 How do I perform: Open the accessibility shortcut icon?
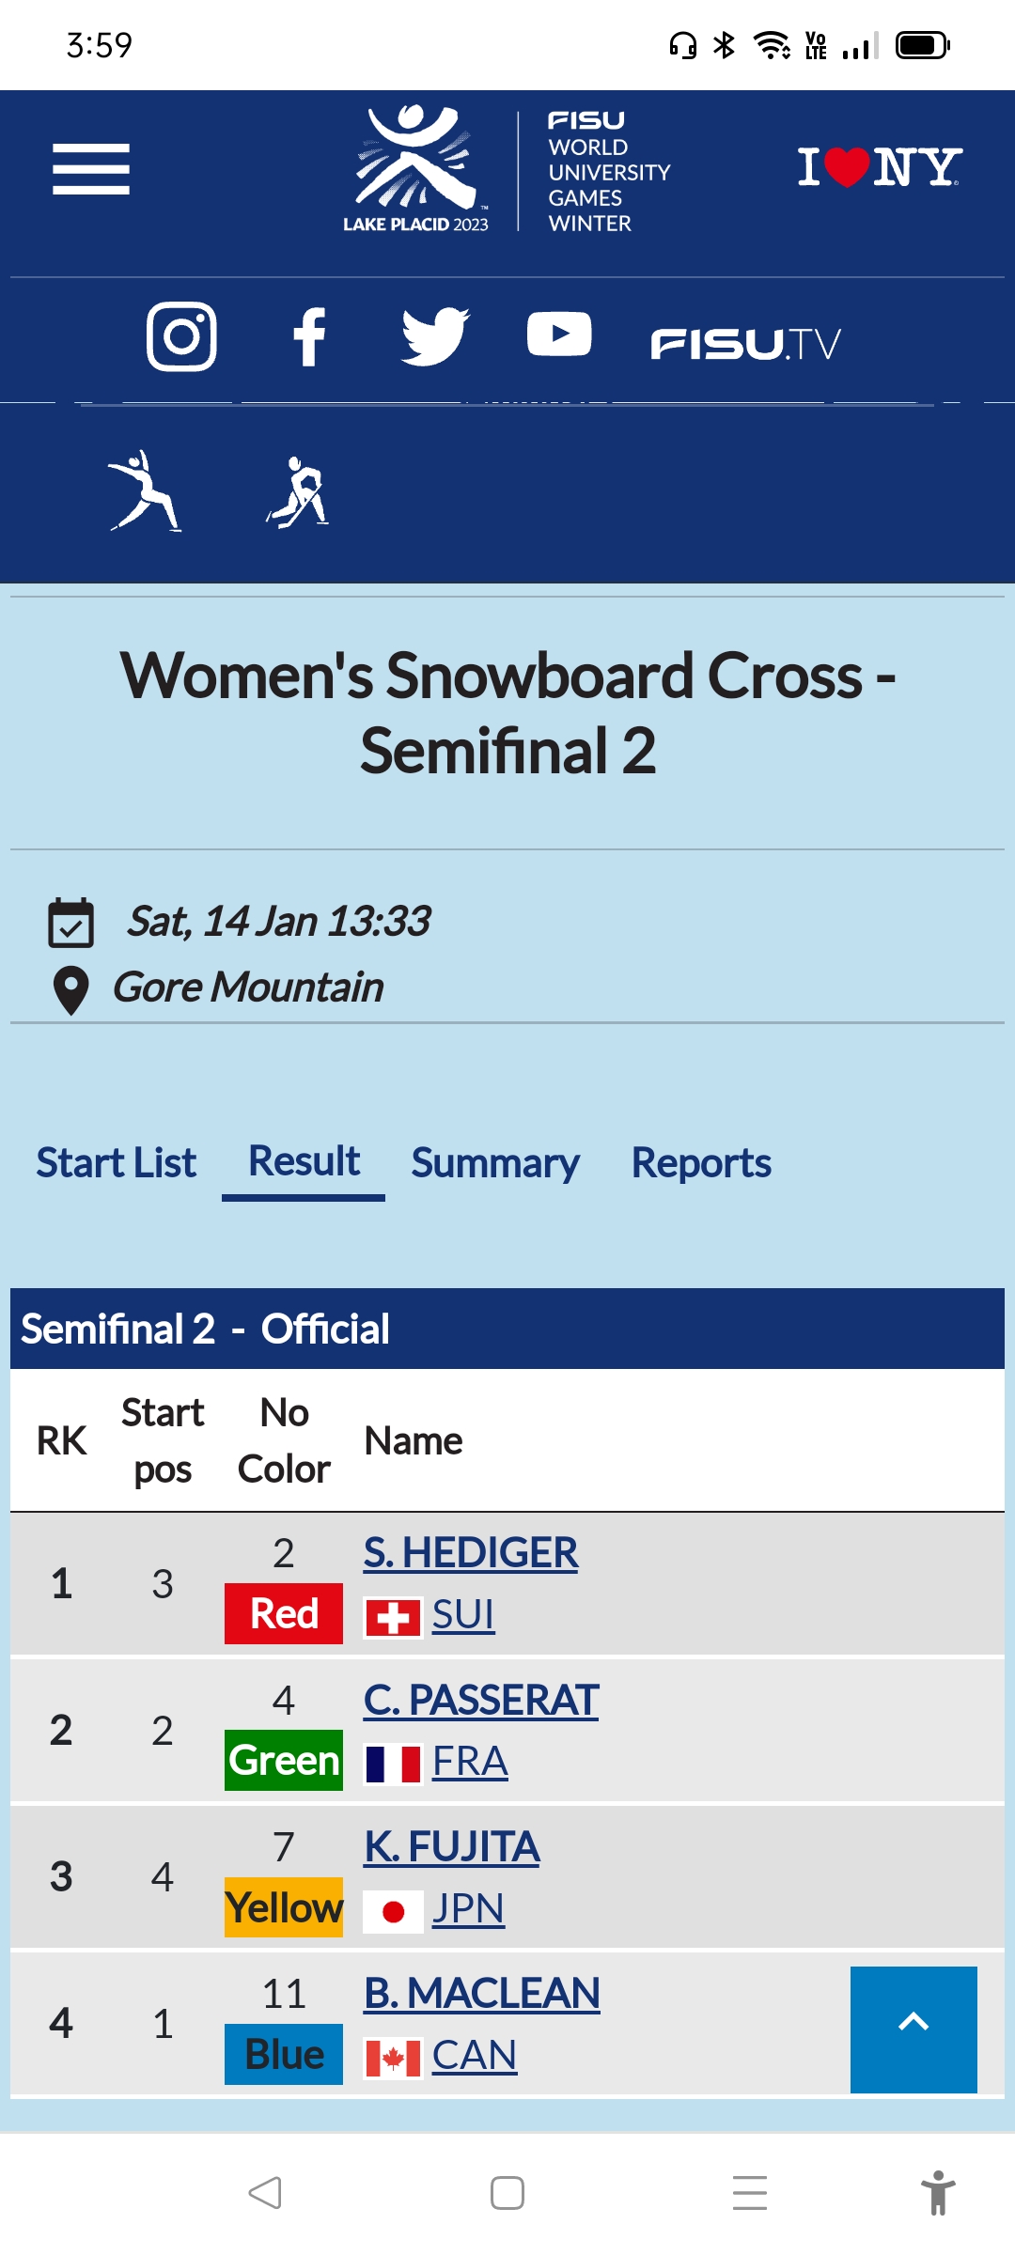tap(937, 2193)
